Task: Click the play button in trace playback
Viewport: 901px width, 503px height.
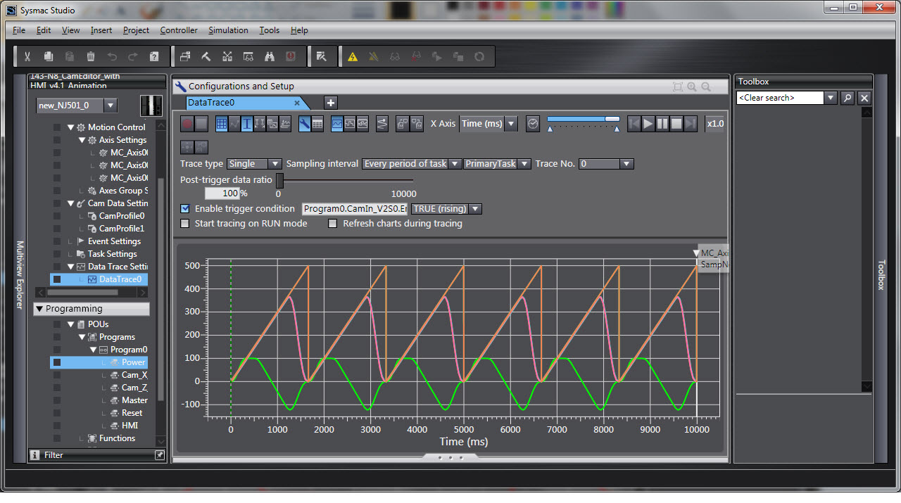Action: point(648,124)
